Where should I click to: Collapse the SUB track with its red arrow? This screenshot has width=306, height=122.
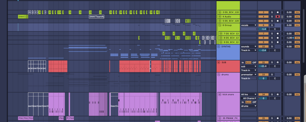(x=219, y=62)
